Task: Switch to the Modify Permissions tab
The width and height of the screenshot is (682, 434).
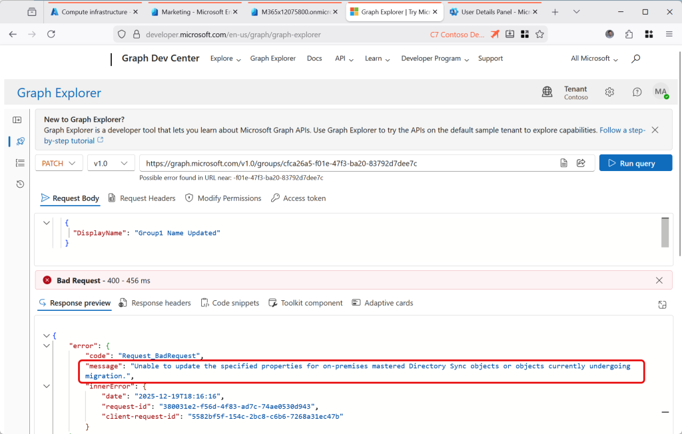Action: point(223,198)
